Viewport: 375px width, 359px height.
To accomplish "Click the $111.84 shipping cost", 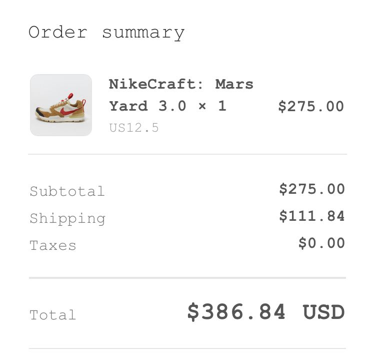I will click(312, 216).
